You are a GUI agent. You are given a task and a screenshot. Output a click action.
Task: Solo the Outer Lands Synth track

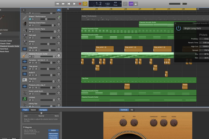pos(33,94)
